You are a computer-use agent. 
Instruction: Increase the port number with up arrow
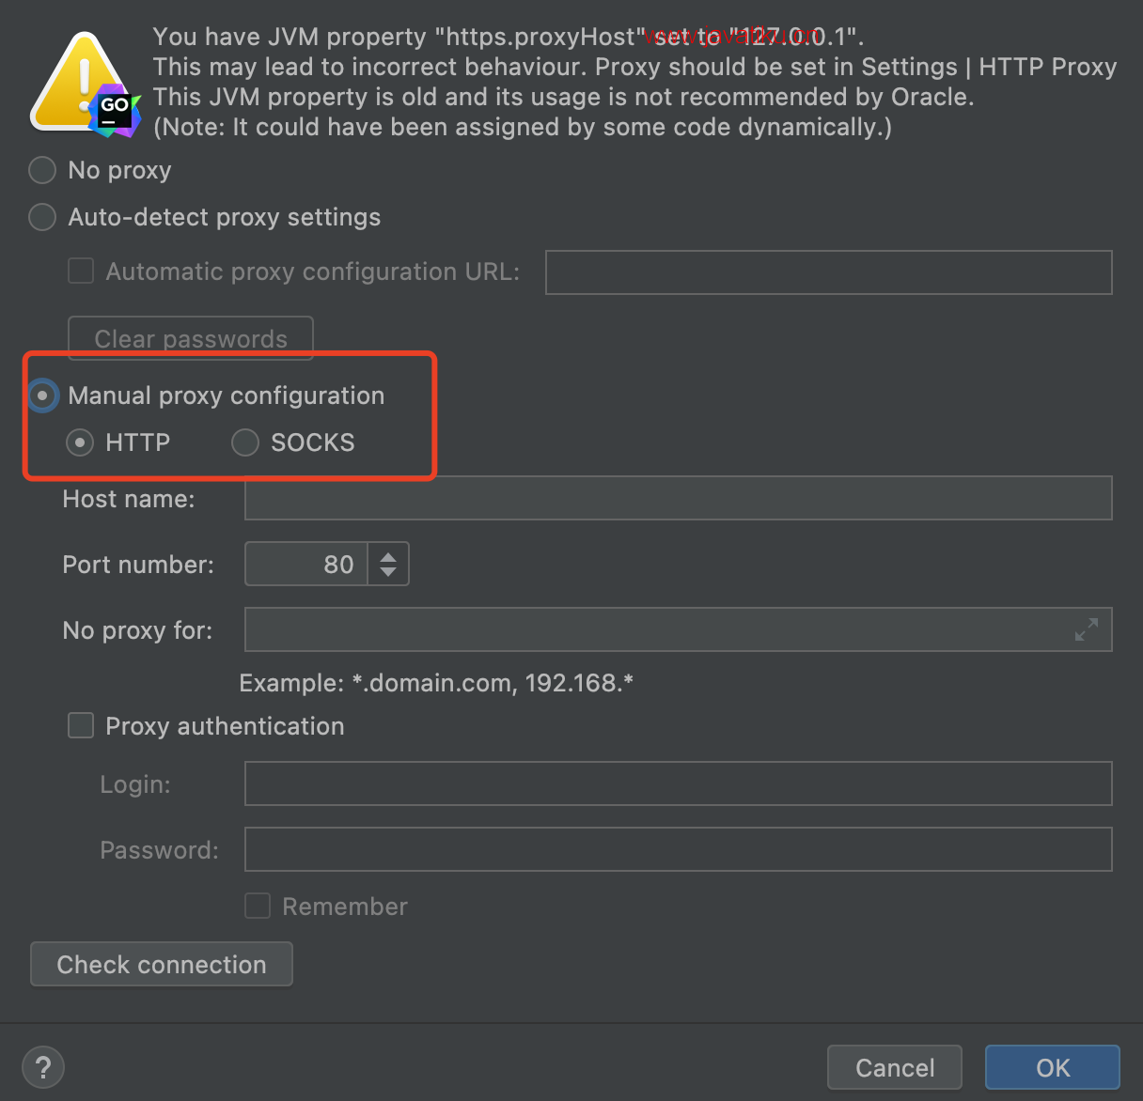[x=388, y=556]
